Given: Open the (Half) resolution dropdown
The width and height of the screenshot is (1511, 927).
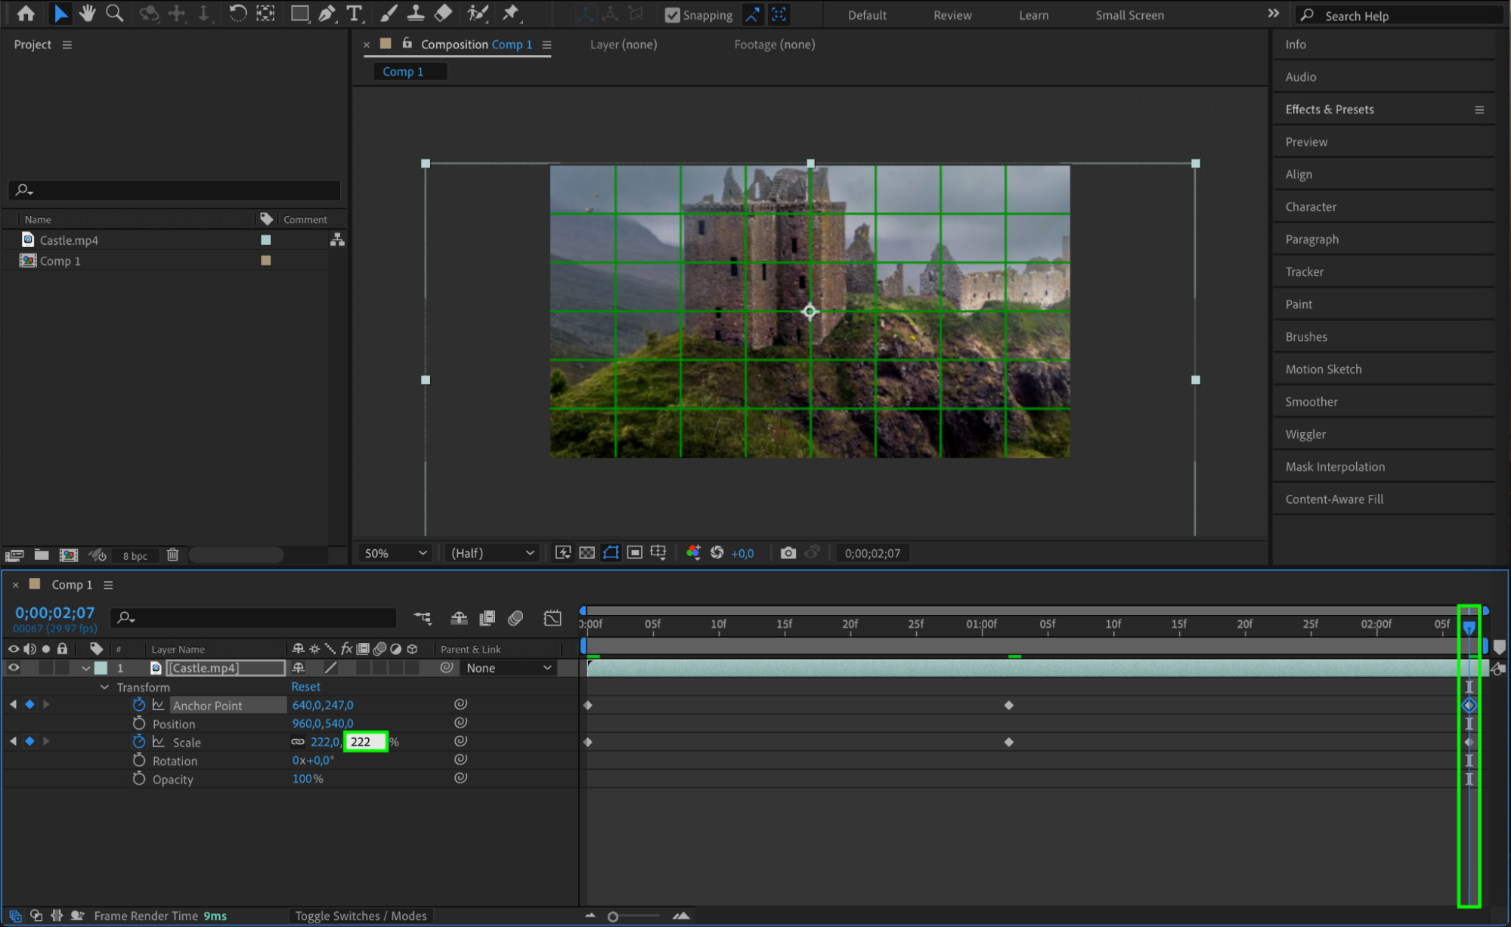Looking at the screenshot, I should [492, 553].
